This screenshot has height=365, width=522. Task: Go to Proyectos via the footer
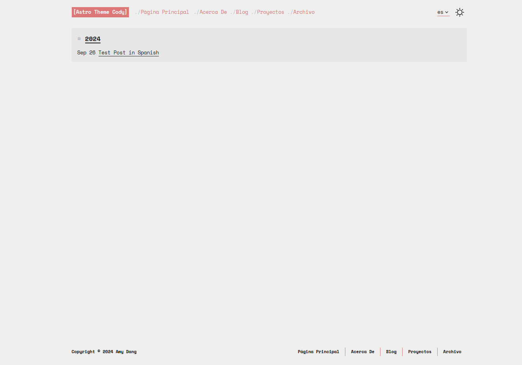click(419, 352)
